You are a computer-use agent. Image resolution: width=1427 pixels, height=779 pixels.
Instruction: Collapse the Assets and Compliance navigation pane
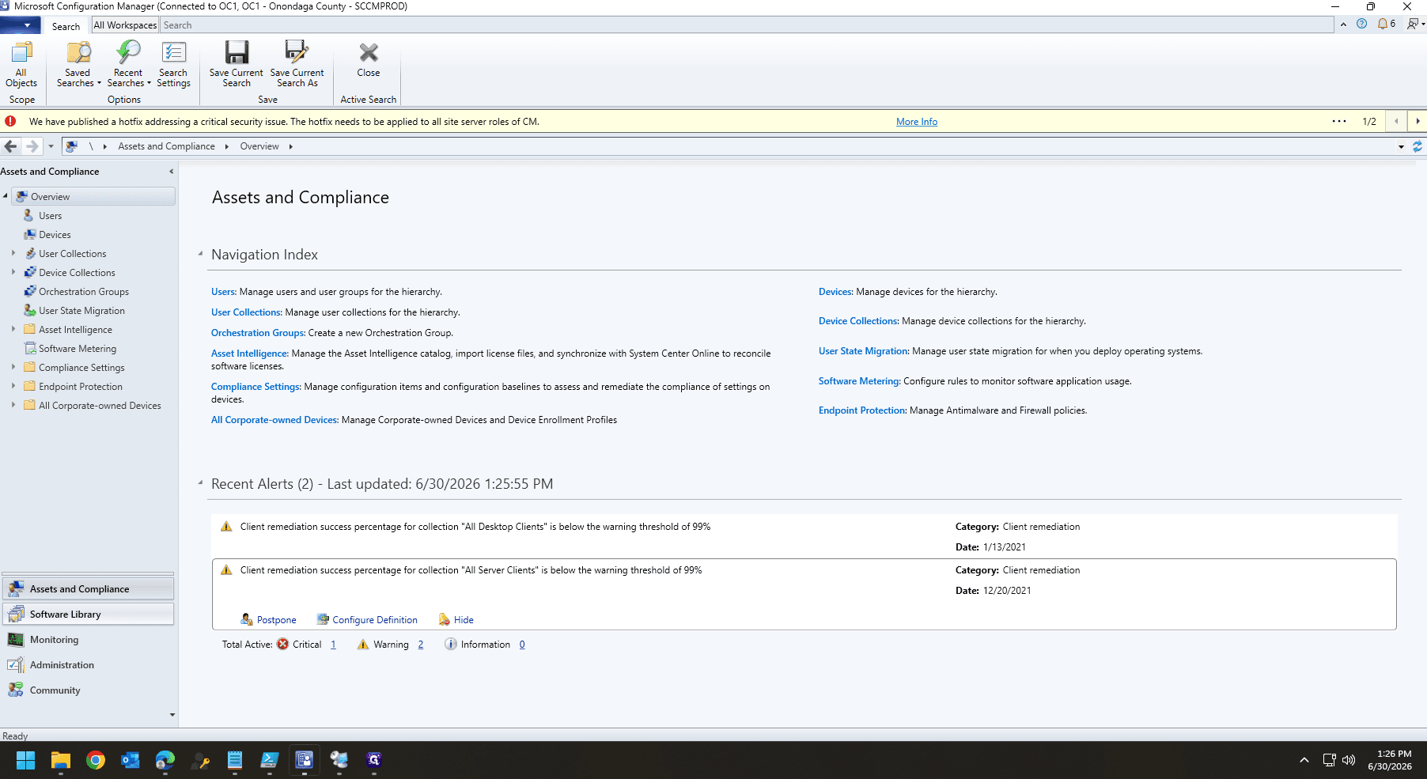pos(171,172)
